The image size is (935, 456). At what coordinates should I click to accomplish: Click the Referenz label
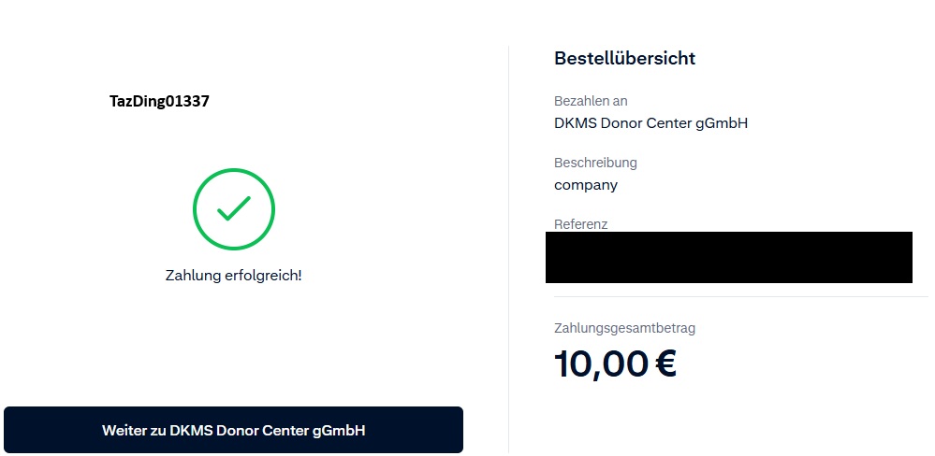point(581,224)
